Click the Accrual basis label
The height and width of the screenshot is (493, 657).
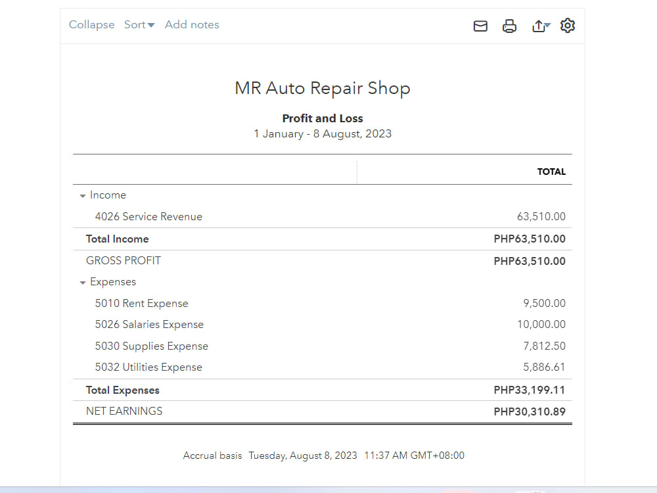pyautogui.click(x=212, y=455)
